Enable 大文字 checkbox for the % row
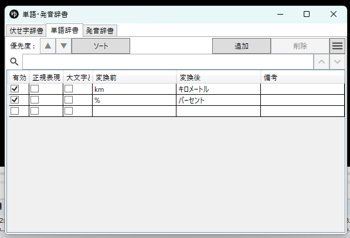The height and width of the screenshot is (238, 350). tap(69, 100)
